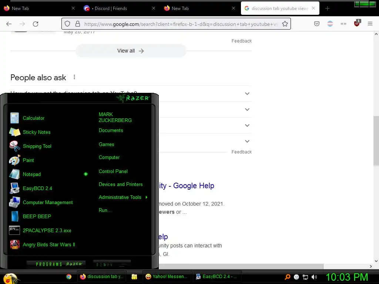Open the Firefox hamburger application menu
This screenshot has width=379, height=284.
click(370, 24)
